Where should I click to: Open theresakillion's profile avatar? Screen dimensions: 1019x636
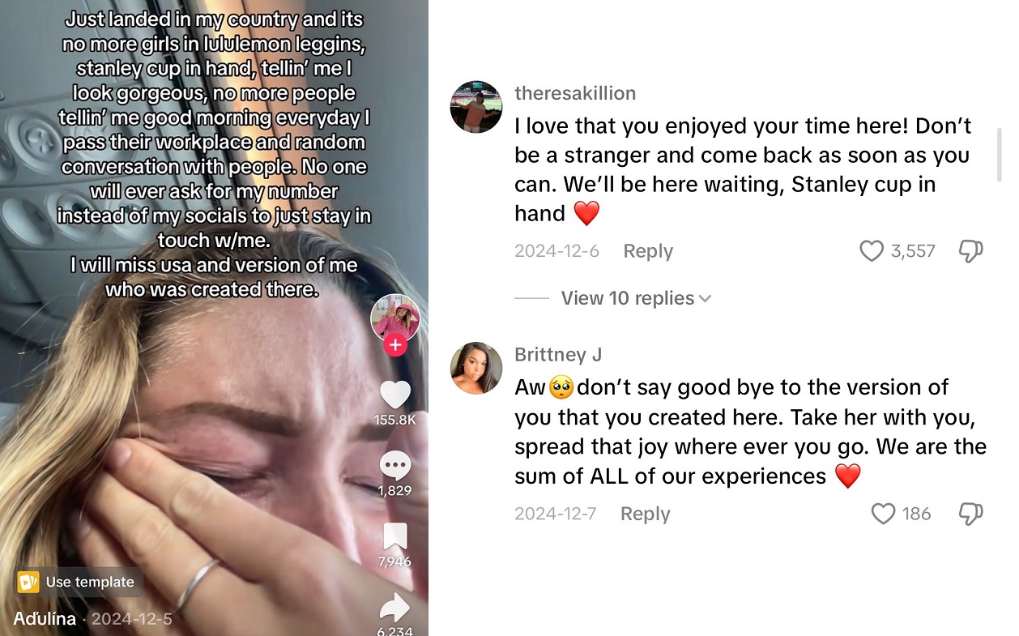(476, 107)
